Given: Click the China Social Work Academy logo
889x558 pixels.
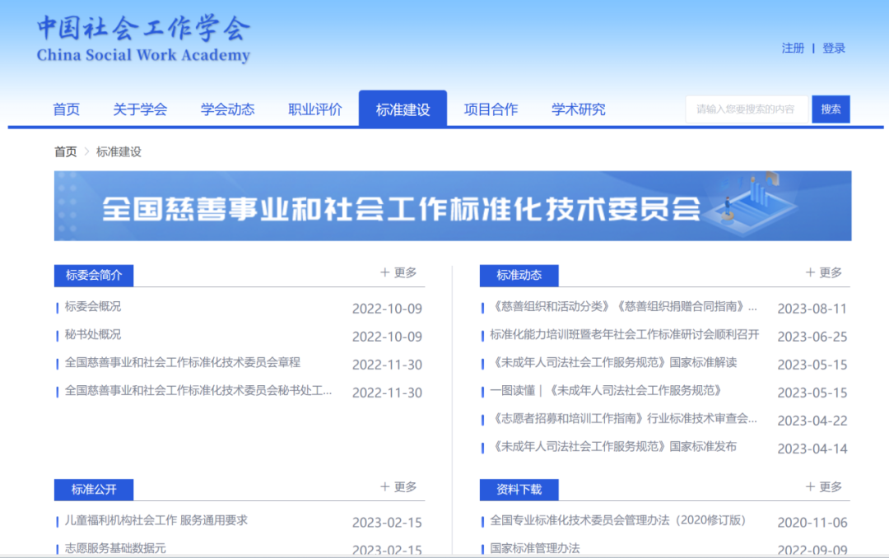Looking at the screenshot, I should pyautogui.click(x=143, y=38).
